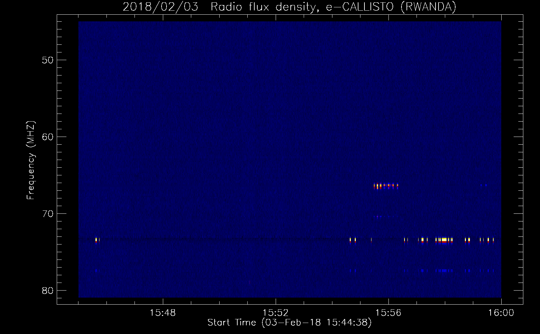Click the 15:56 time tick label
This screenshot has height=334, width=540.
[x=388, y=313]
